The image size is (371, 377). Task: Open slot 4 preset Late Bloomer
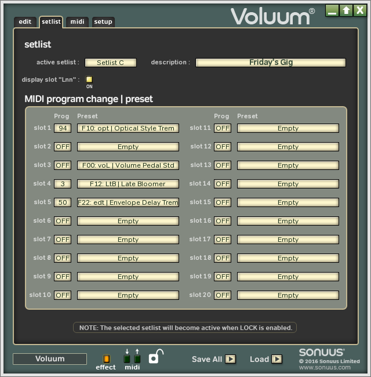pyautogui.click(x=128, y=184)
